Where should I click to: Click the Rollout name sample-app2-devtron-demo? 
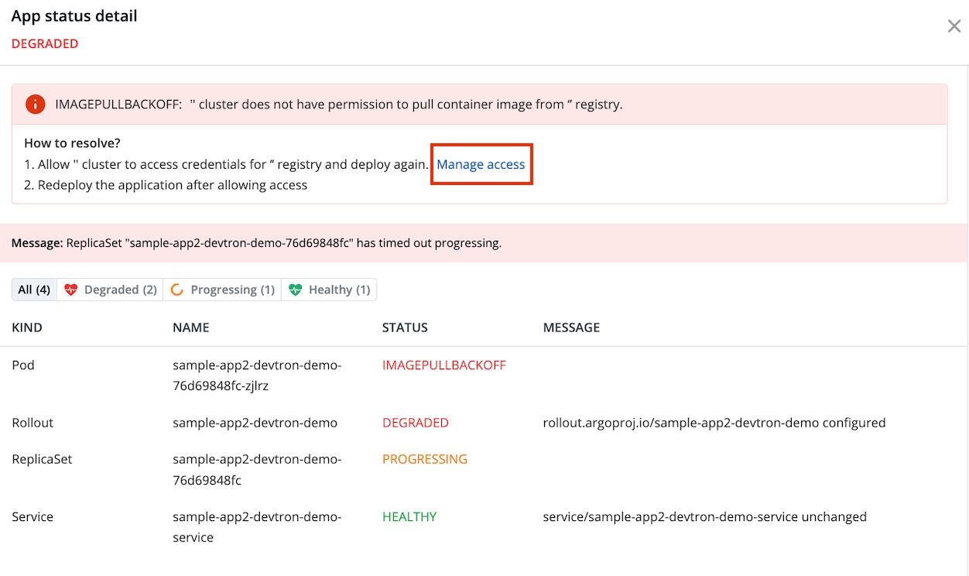point(255,423)
